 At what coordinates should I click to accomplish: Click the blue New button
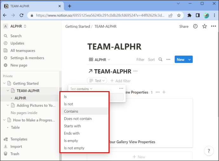(181, 59)
